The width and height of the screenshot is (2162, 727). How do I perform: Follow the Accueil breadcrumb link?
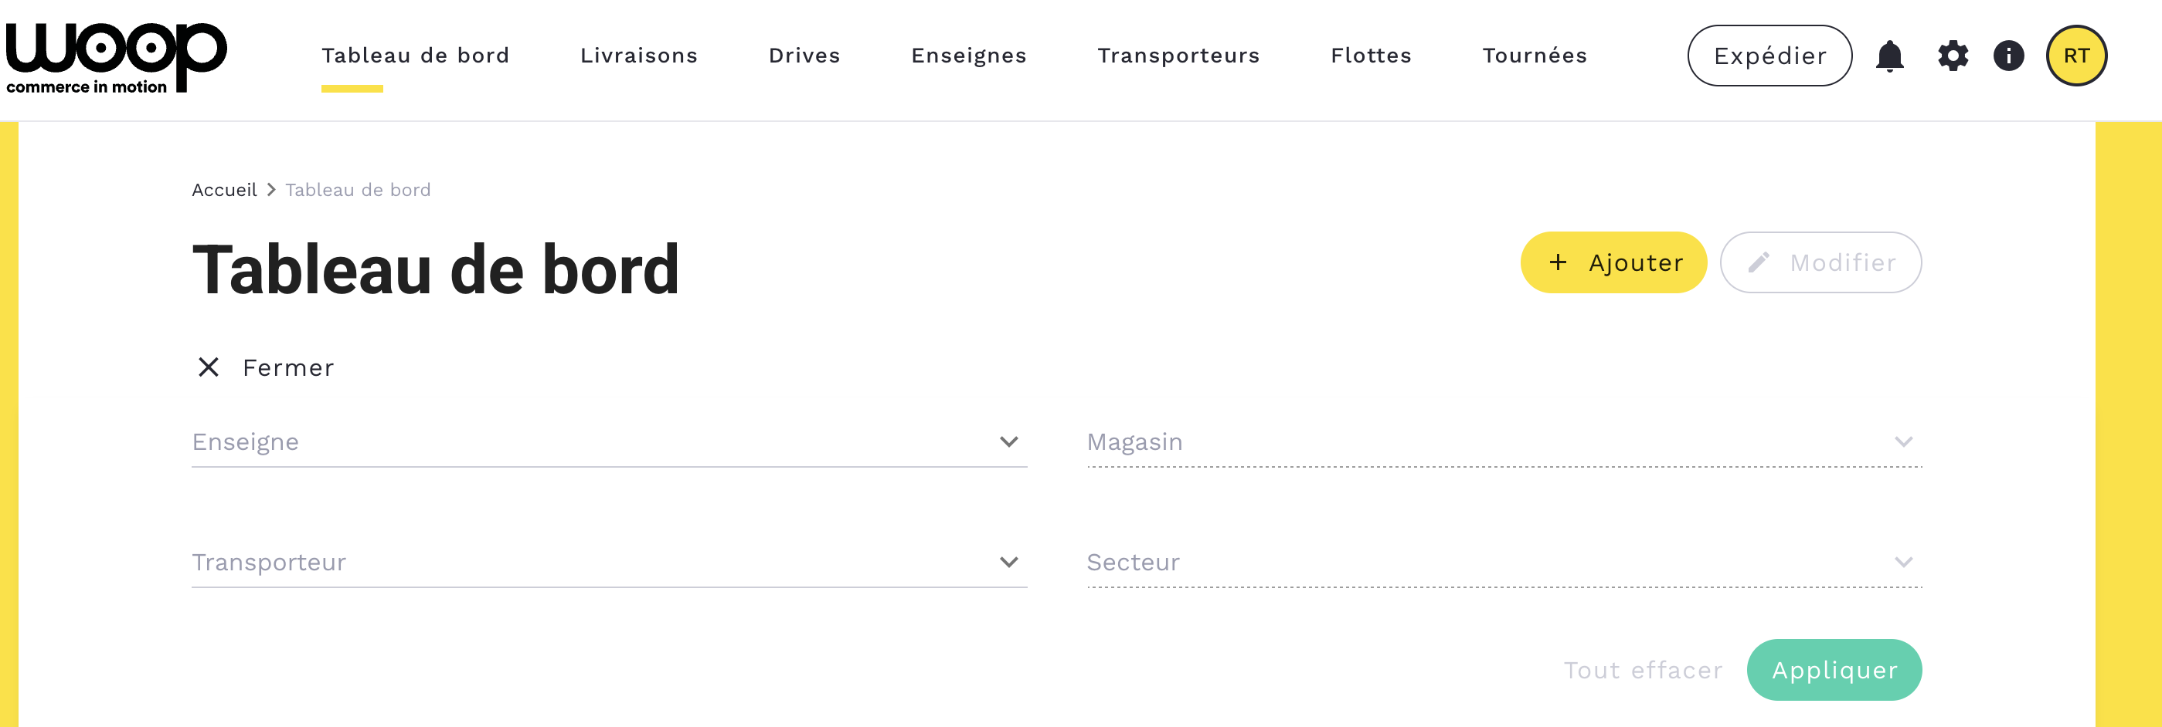[224, 191]
